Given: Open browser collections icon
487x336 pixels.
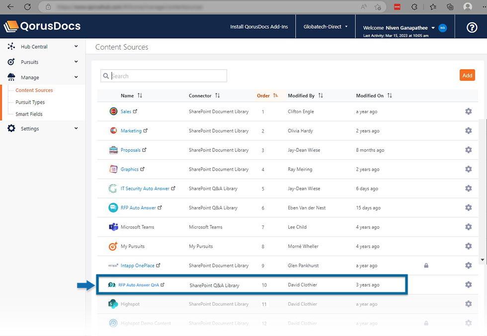Looking at the screenshot, I should (450, 7).
